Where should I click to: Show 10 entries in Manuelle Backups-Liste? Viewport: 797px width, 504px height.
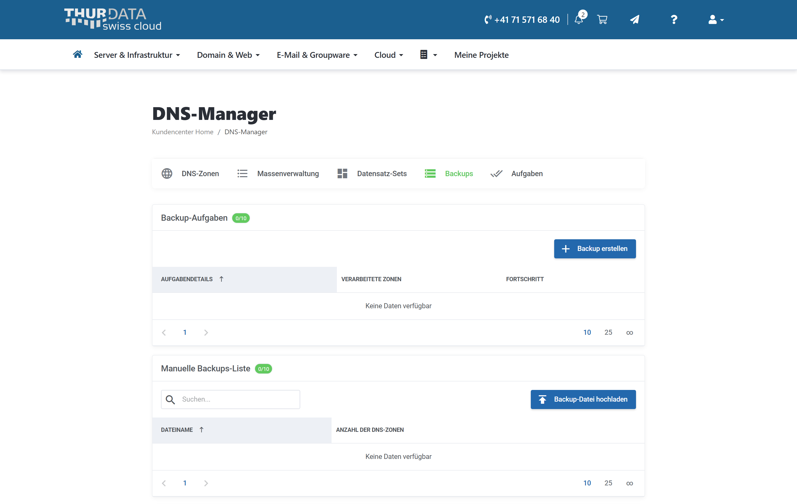click(x=587, y=483)
